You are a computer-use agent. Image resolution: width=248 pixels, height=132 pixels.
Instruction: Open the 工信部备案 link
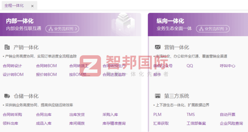pyautogui.click(x=196, y=123)
